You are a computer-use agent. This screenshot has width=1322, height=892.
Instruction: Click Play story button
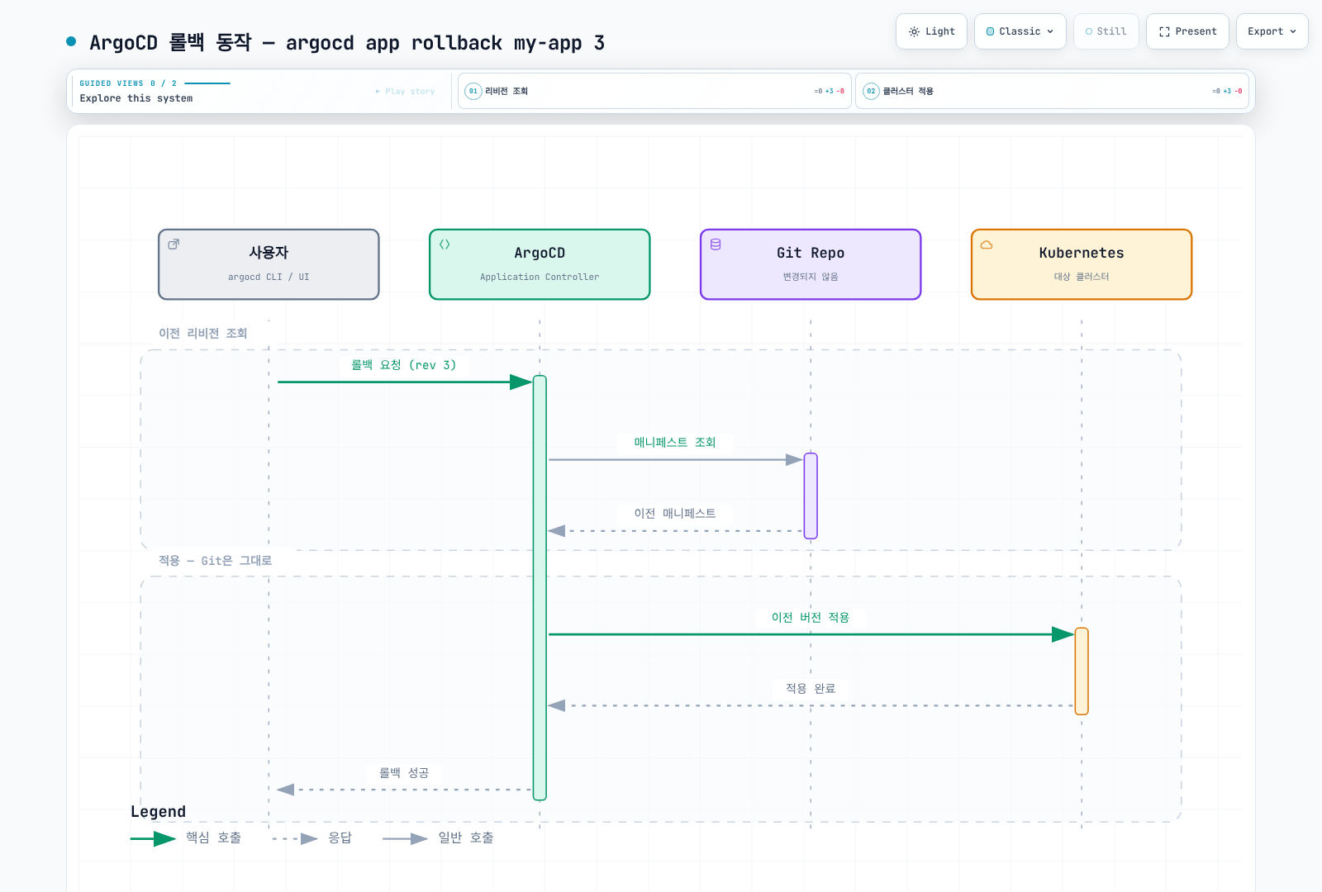405,92
